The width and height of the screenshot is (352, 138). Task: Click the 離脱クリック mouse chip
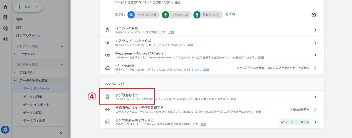click(208, 15)
